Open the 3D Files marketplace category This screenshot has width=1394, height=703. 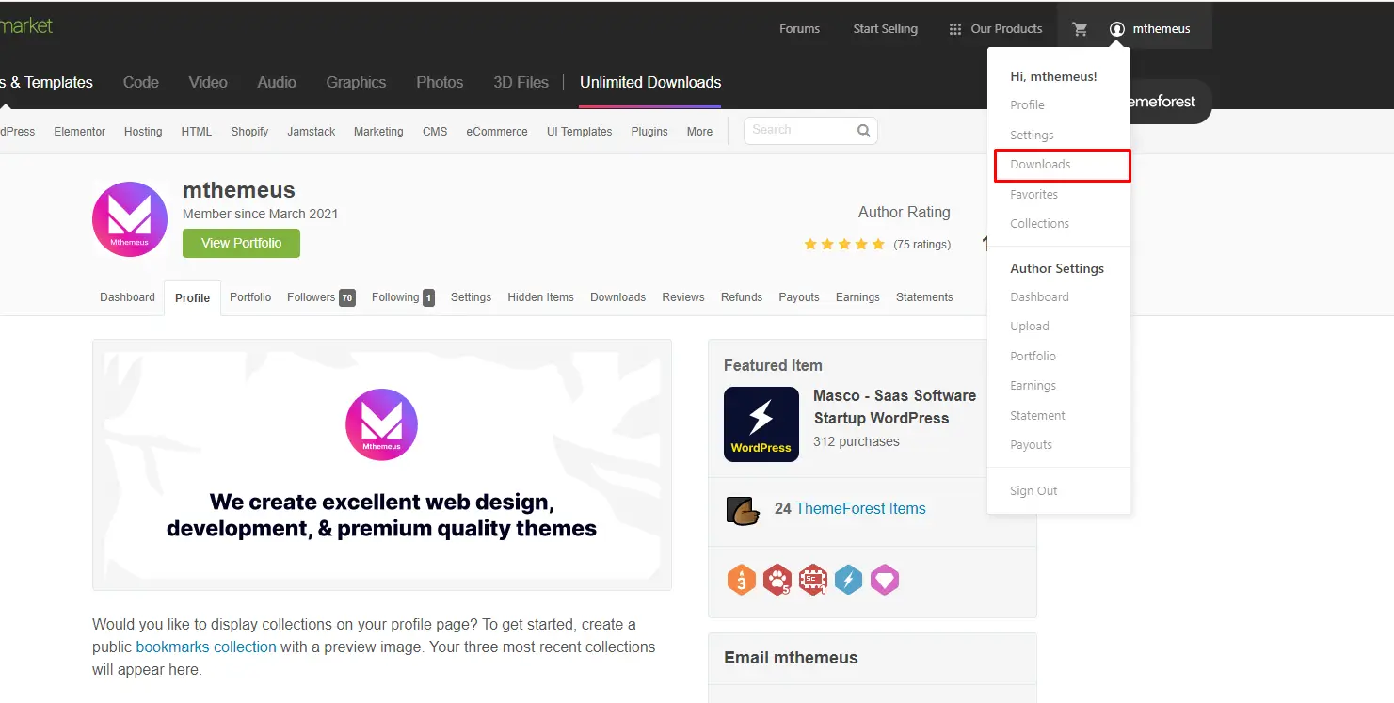pos(521,83)
